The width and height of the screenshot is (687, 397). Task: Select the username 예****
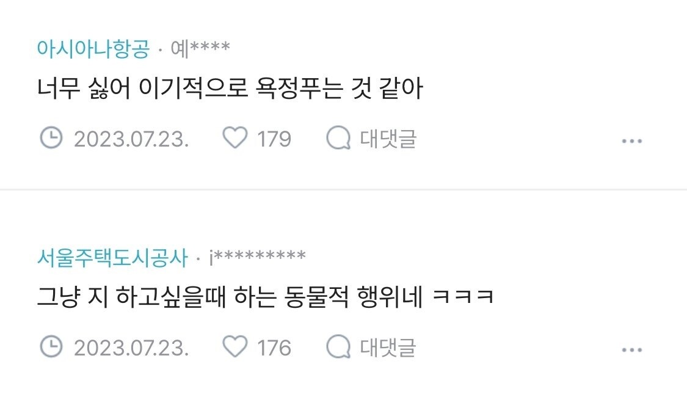(200, 48)
